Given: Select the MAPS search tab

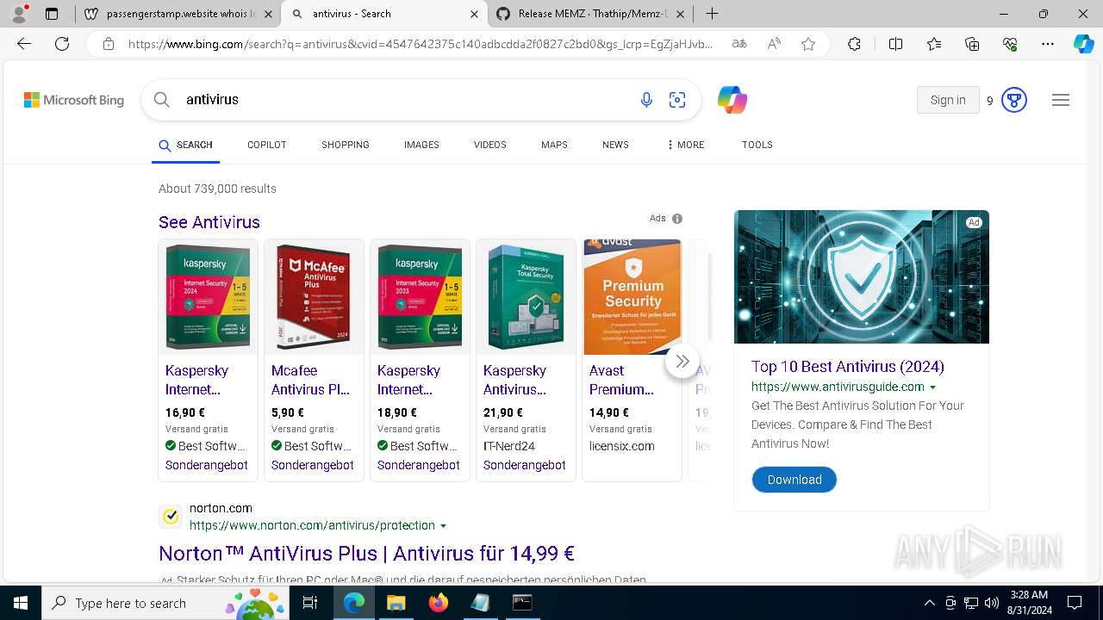Looking at the screenshot, I should point(554,145).
